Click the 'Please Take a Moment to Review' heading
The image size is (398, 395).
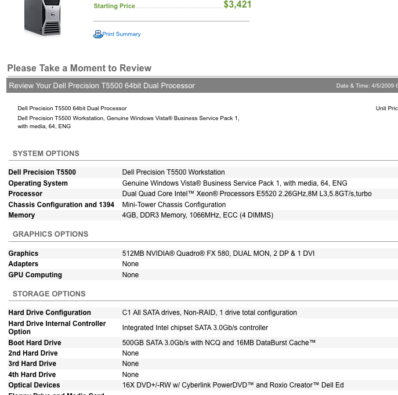click(x=79, y=68)
